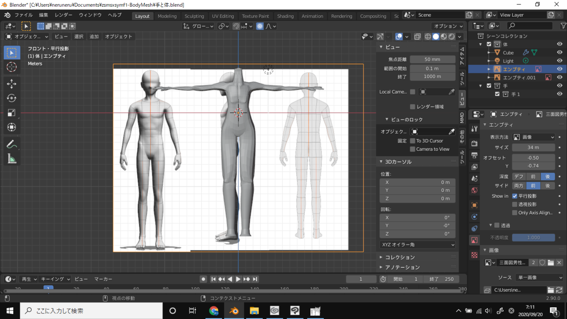Hide the Light object in outliner

(559, 61)
